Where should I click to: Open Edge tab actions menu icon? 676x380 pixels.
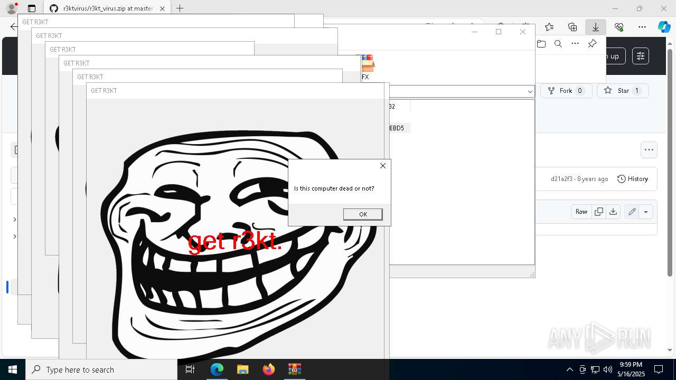pos(32,8)
